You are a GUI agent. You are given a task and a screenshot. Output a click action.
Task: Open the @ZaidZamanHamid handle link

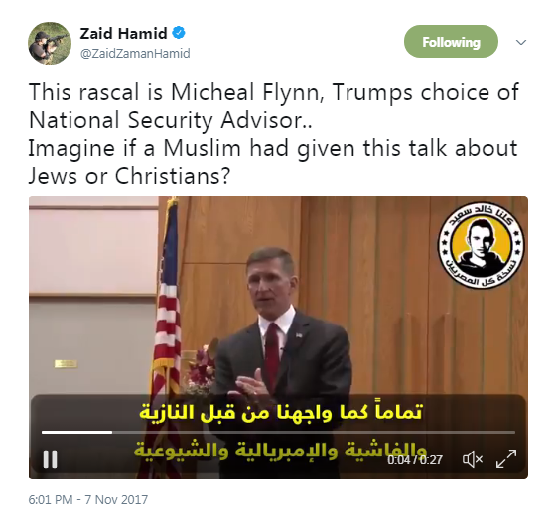click(x=135, y=54)
